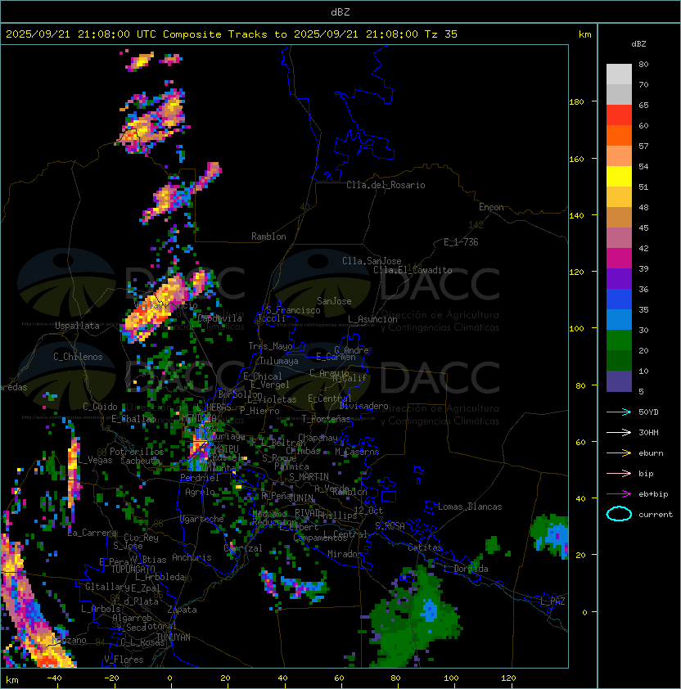Screen dimensions: 681x689
Task: Click the 'Agrelo' place label
Action: (x=200, y=492)
